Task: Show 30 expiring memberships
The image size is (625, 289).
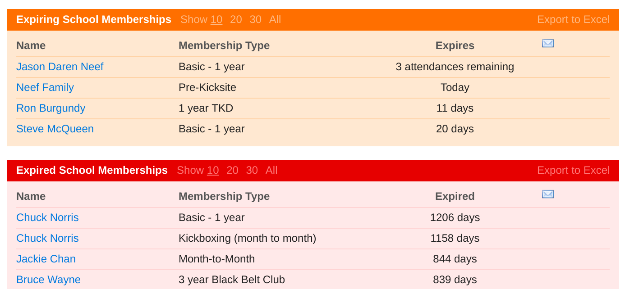Action: click(255, 20)
